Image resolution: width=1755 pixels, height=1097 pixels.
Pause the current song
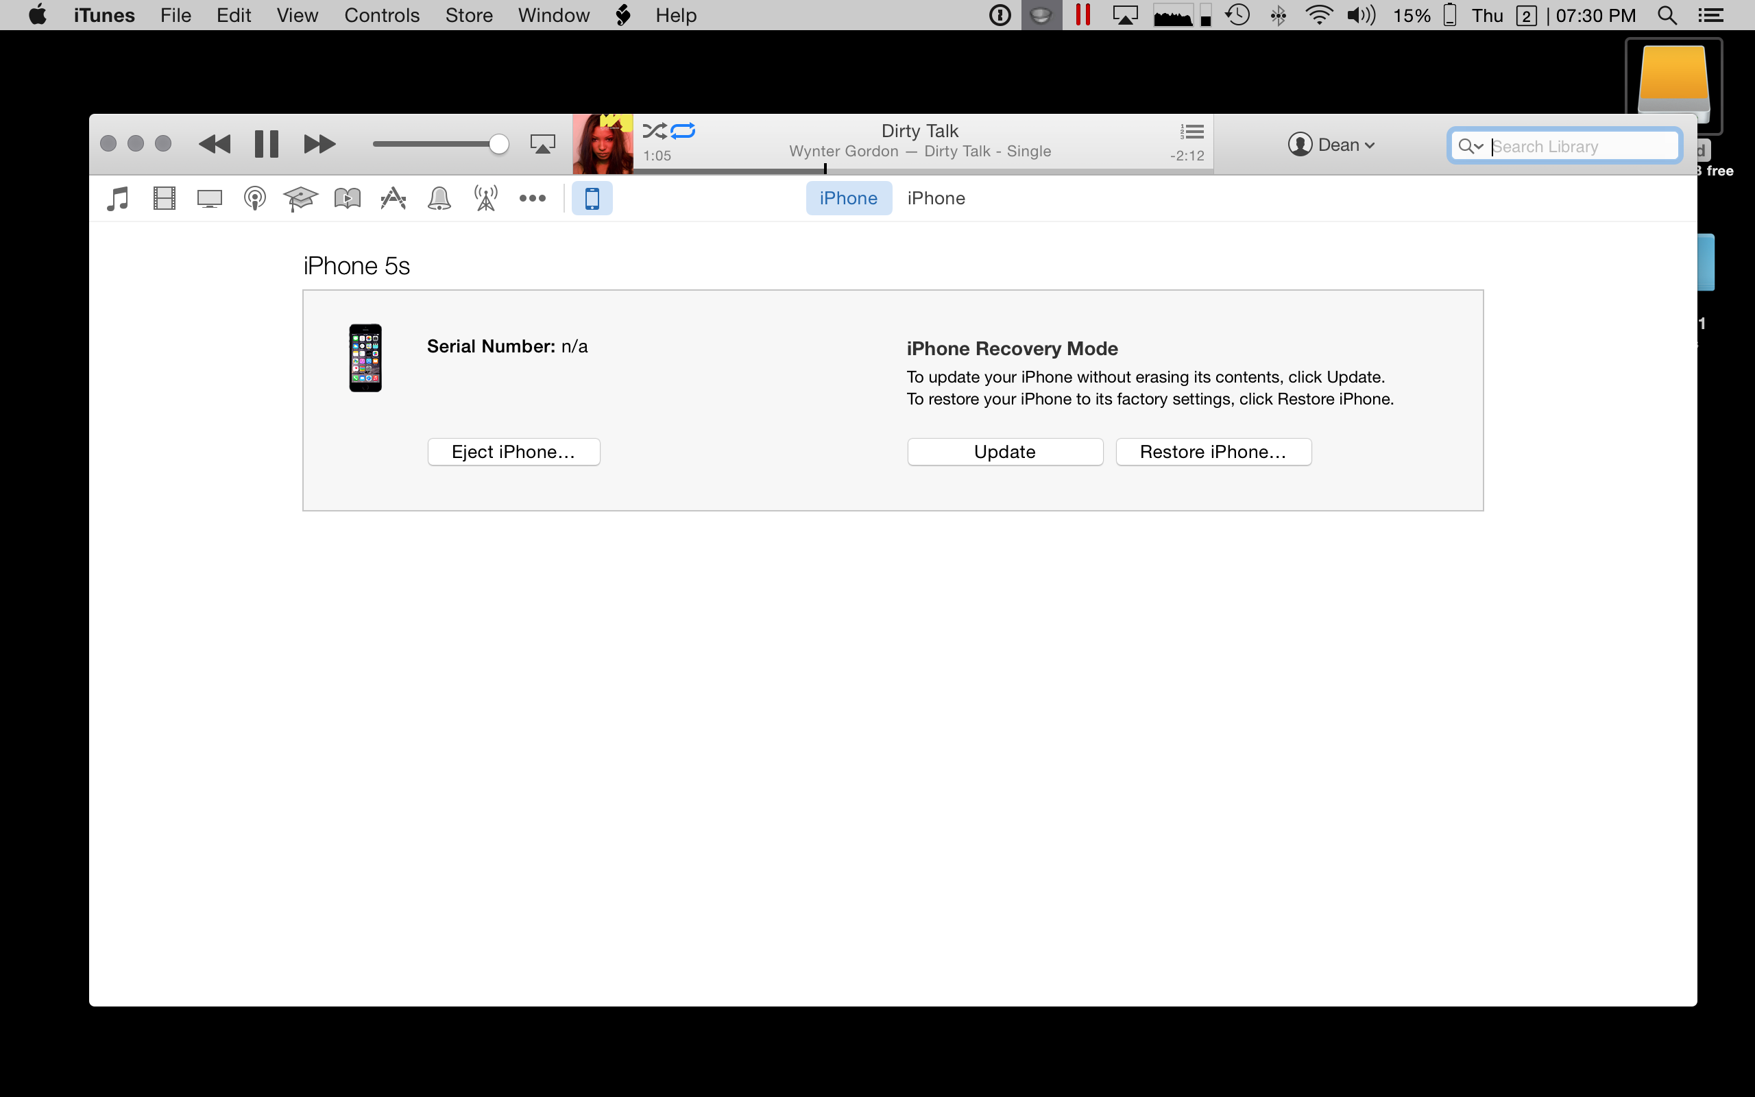pos(266,144)
